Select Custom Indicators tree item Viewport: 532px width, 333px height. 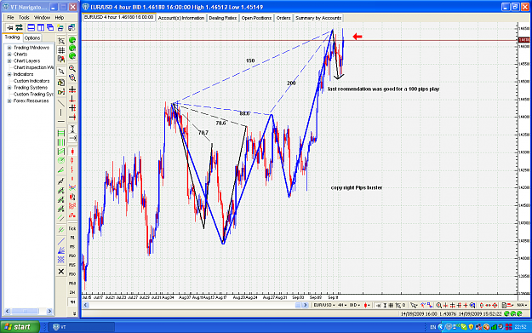click(31, 81)
